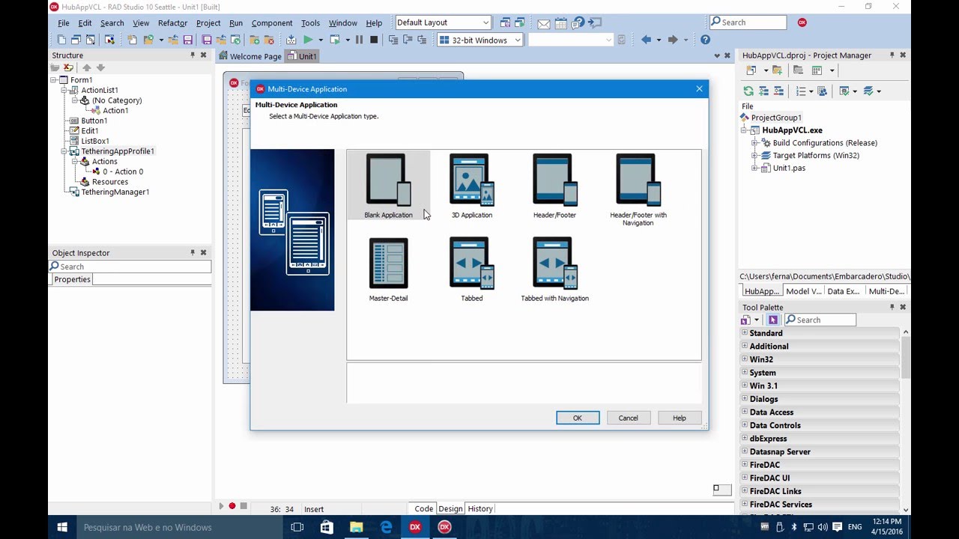Open the Project menu
The width and height of the screenshot is (959, 539).
(x=208, y=23)
